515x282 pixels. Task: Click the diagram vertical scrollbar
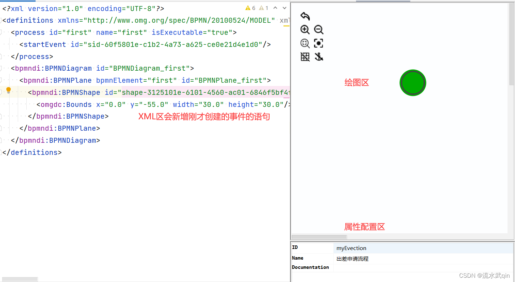click(x=511, y=44)
